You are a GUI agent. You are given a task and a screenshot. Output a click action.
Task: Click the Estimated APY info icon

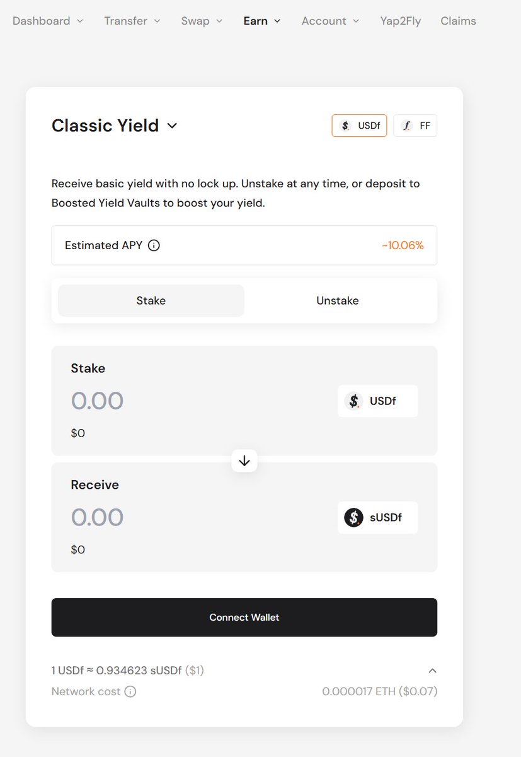tap(154, 245)
